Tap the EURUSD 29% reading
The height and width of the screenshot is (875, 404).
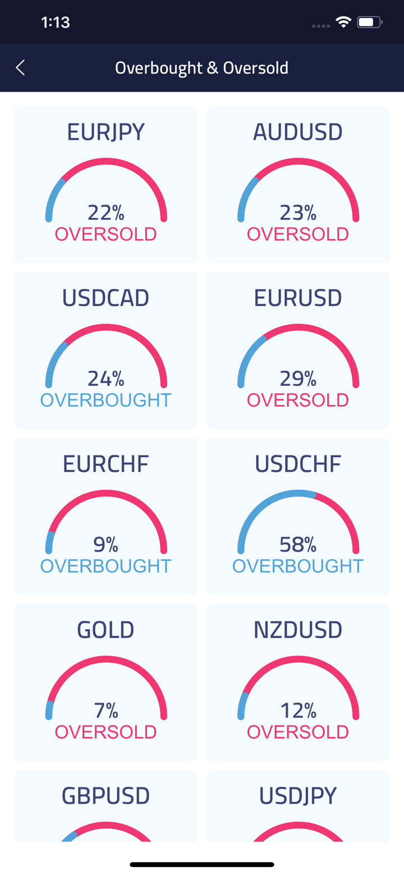click(x=298, y=379)
